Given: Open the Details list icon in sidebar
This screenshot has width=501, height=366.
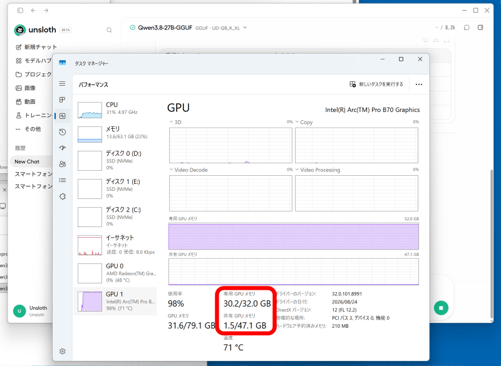Looking at the screenshot, I should point(62,180).
